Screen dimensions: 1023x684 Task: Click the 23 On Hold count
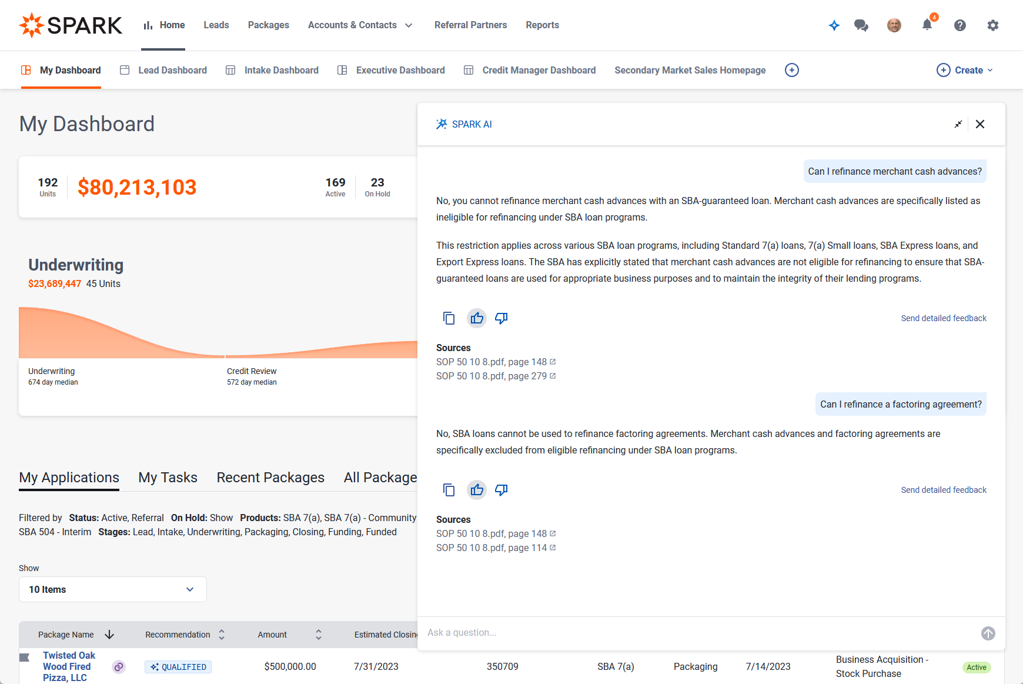[377, 187]
